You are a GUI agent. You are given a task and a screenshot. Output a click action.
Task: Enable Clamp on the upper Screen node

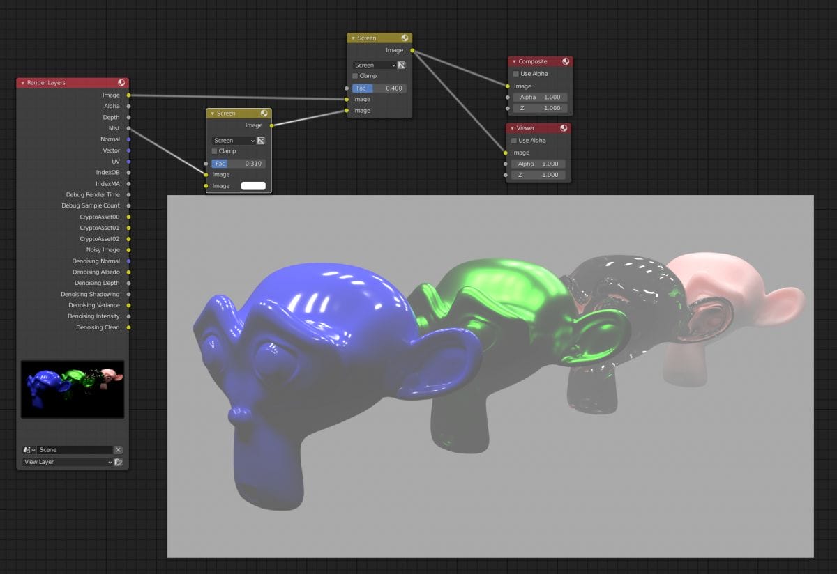[x=356, y=75]
